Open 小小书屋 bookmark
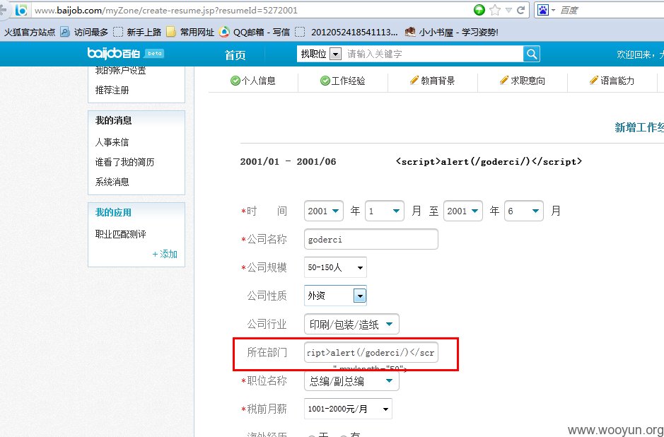Image resolution: width=664 pixels, height=437 pixels. [x=452, y=32]
